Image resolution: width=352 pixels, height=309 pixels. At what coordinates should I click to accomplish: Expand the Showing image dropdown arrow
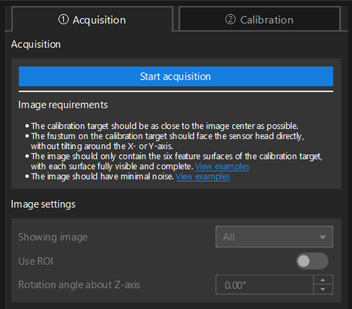pyautogui.click(x=322, y=237)
